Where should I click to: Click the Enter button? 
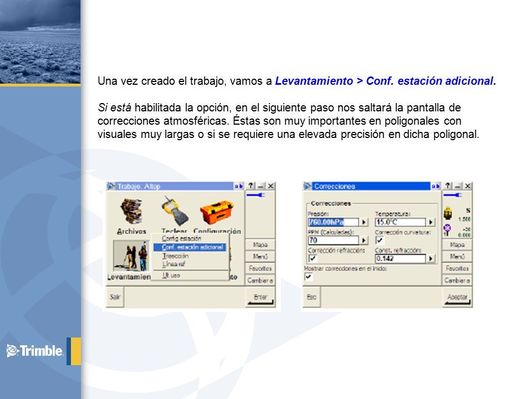coord(260,297)
